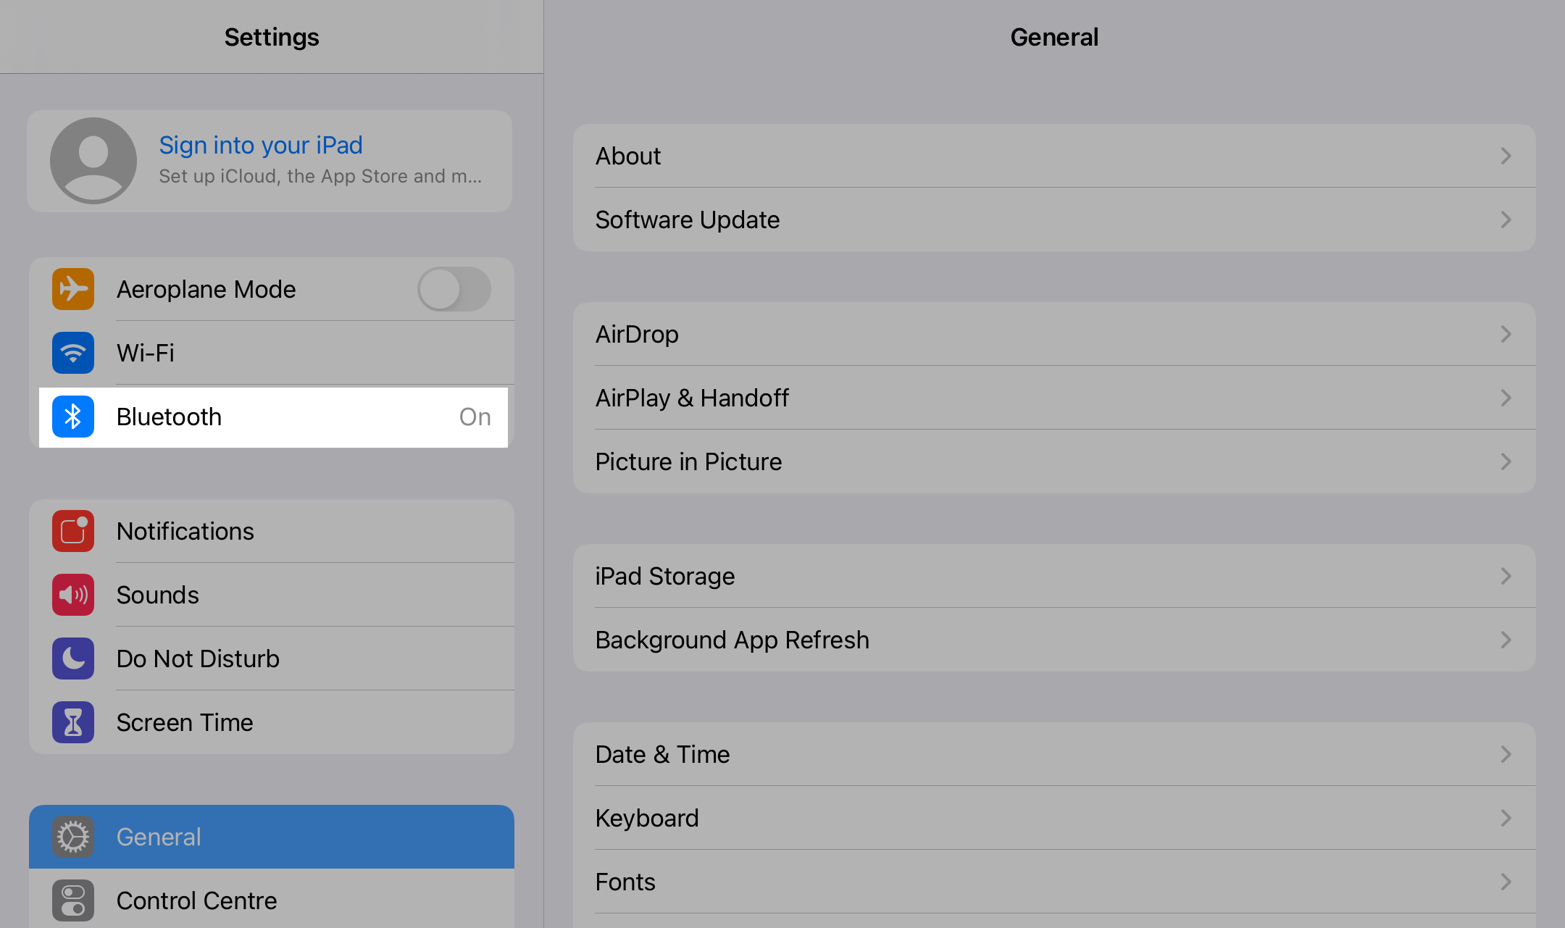Expand the About row chevron
Image resolution: width=1565 pixels, height=928 pixels.
click(1506, 156)
